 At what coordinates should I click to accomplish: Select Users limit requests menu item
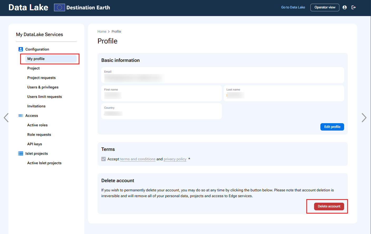(x=45, y=97)
